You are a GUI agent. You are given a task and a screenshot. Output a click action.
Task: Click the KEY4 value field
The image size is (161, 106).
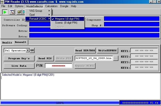[144, 67]
